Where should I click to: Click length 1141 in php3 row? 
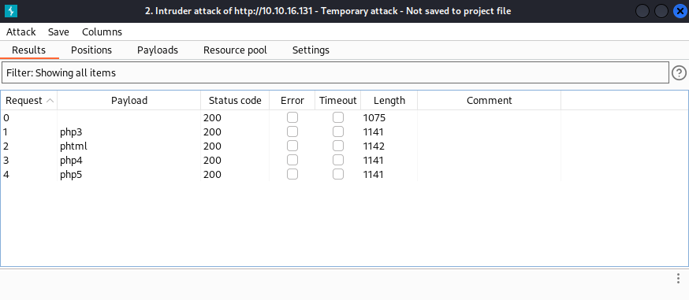click(x=374, y=131)
